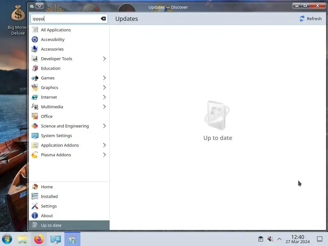328x246 pixels.
Task: Pin Discover window on all desktops
Action: (39, 6)
